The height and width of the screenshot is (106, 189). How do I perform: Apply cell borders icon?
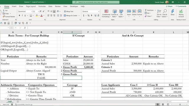click(31, 16)
